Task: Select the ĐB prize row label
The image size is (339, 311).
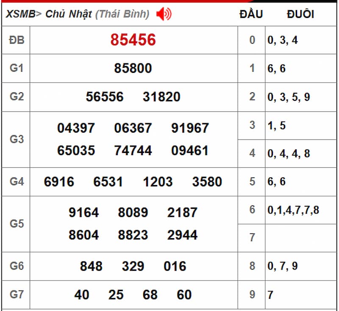Action: [x=16, y=40]
